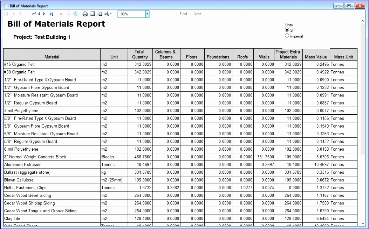Open the zoom percentage dropdown
369x229 pixels.
pyautogui.click(x=147, y=14)
